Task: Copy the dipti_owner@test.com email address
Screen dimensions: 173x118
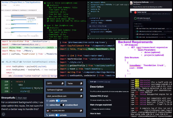Action: click(81, 96)
